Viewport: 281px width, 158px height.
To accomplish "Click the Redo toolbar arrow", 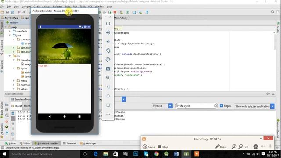I will 24,12.
